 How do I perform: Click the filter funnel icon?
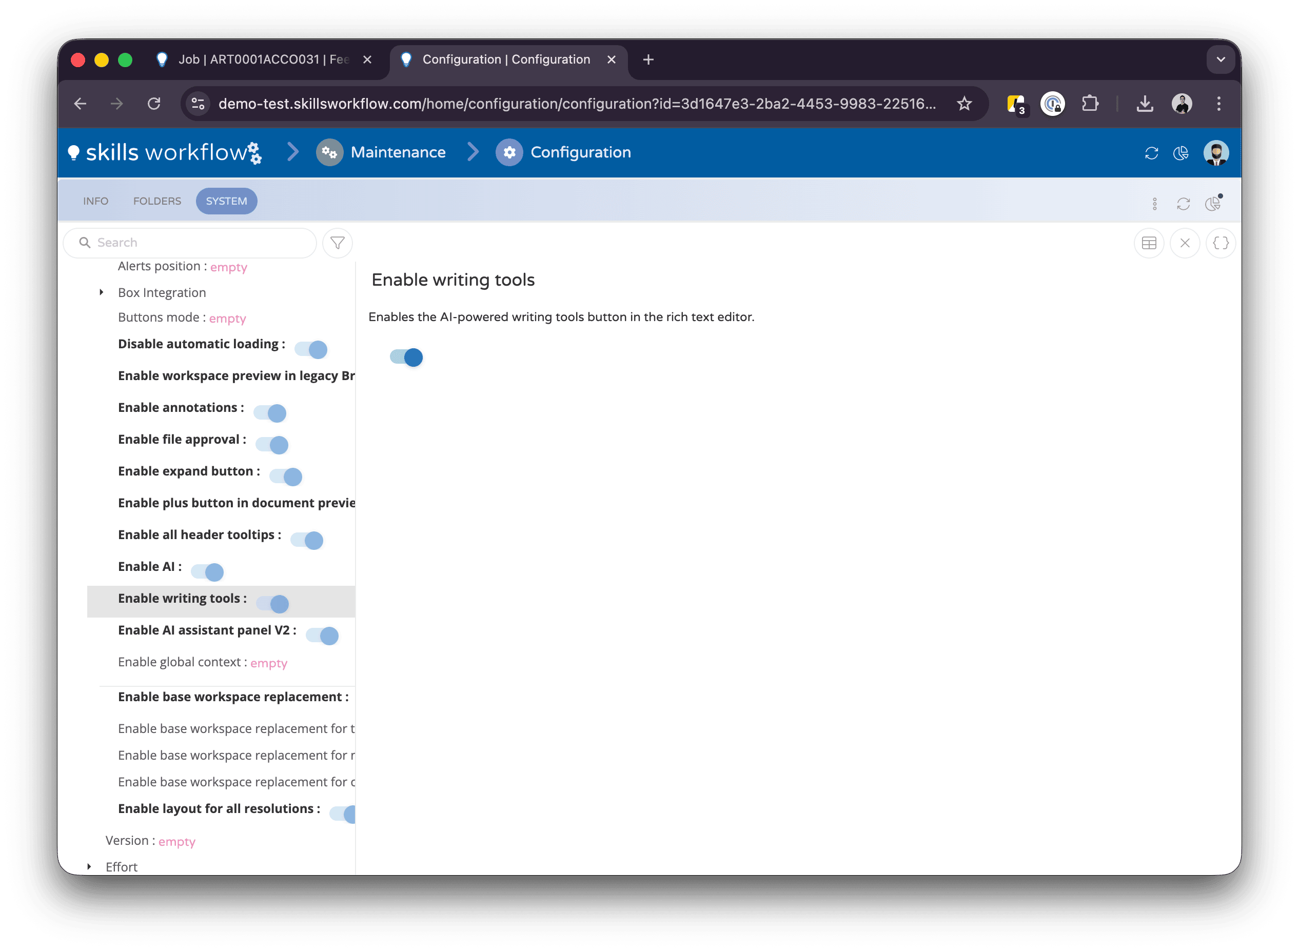click(x=338, y=243)
